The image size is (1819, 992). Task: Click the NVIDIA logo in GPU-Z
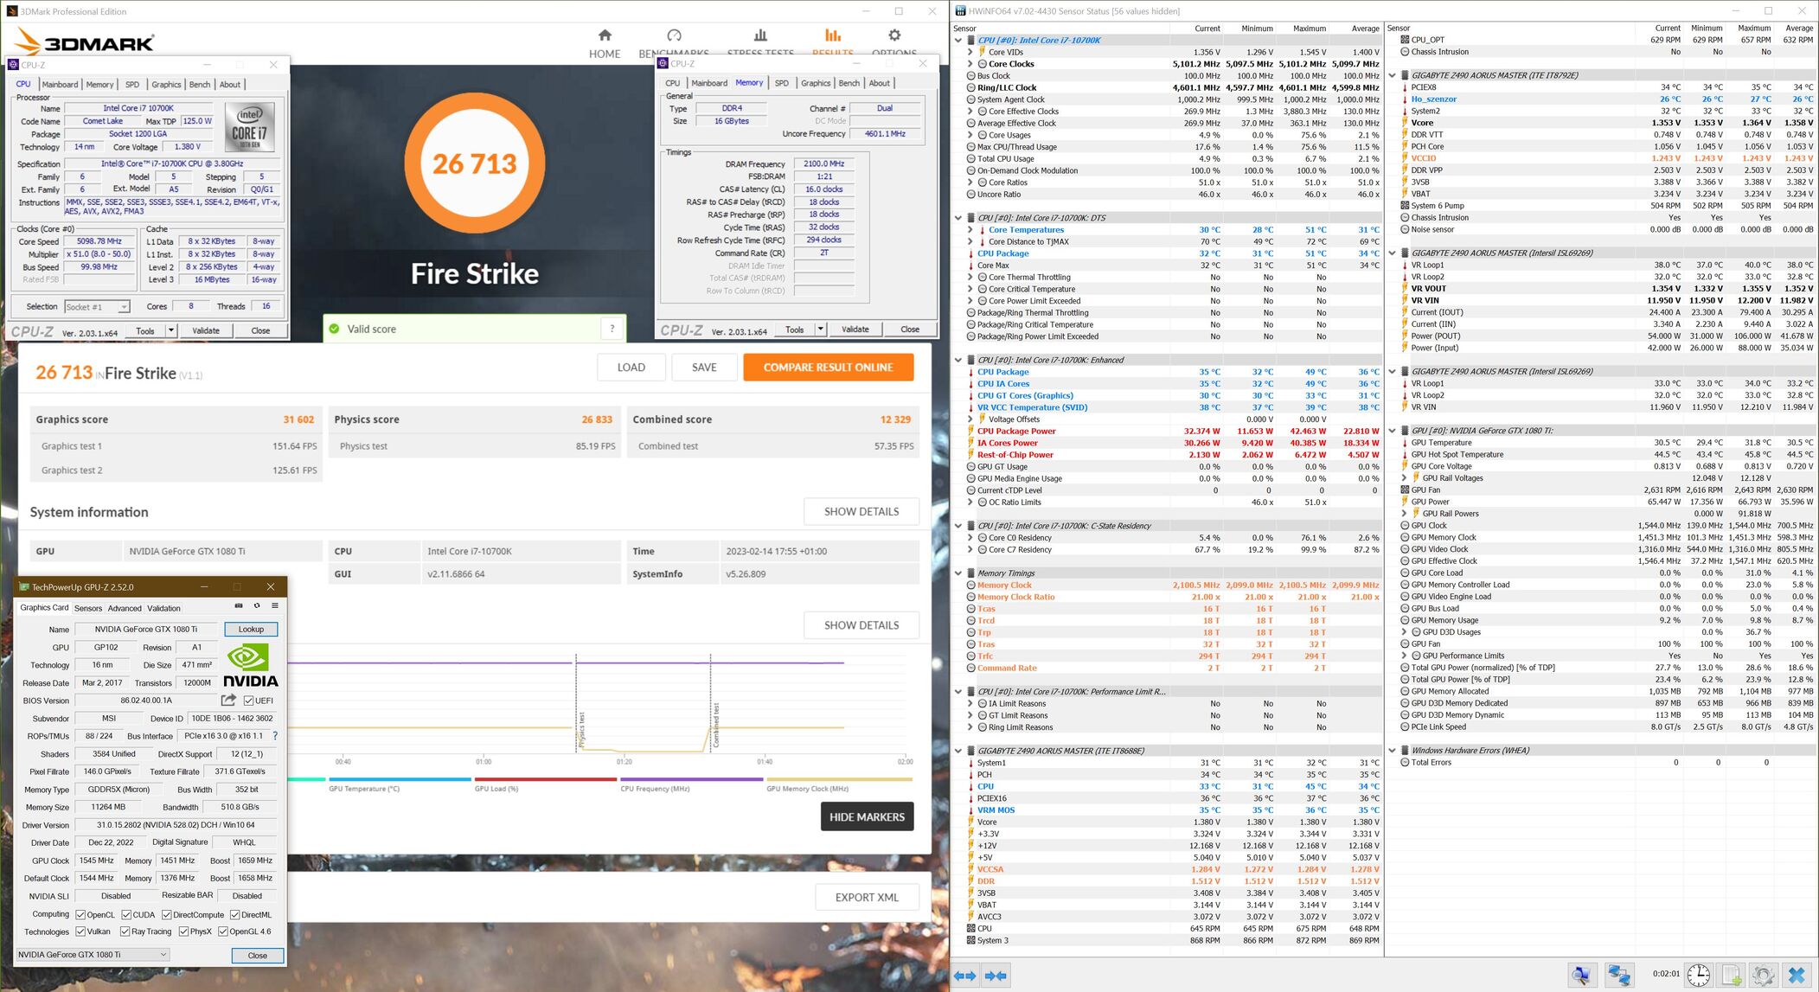[x=250, y=665]
